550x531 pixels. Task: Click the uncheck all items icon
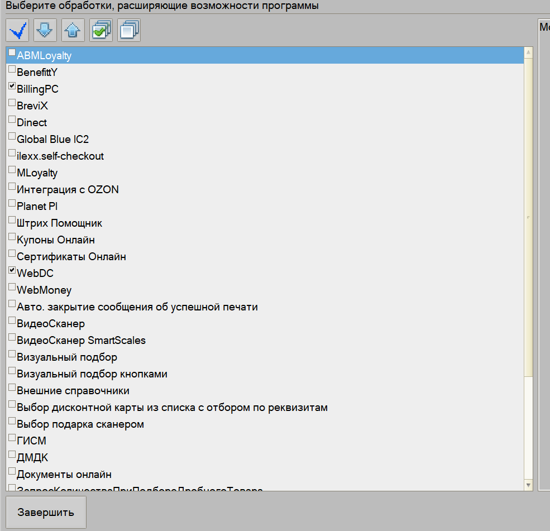point(129,30)
